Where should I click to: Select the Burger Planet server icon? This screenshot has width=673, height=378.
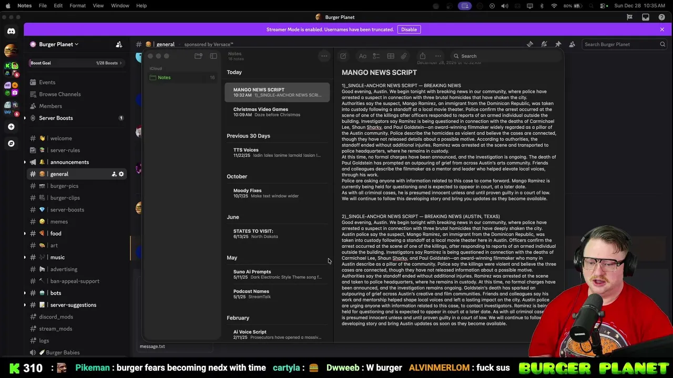coord(11,51)
